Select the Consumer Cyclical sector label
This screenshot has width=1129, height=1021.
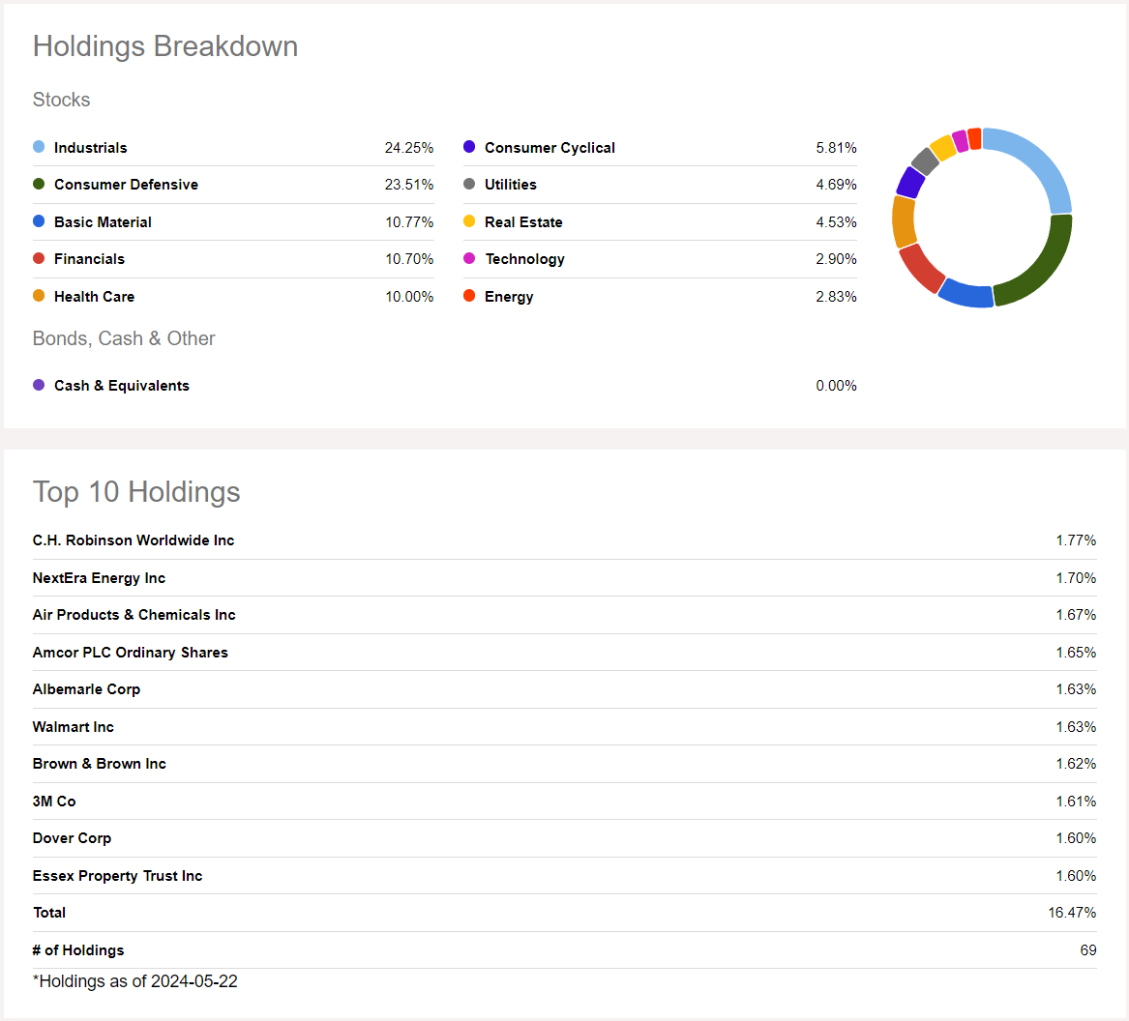pos(550,148)
